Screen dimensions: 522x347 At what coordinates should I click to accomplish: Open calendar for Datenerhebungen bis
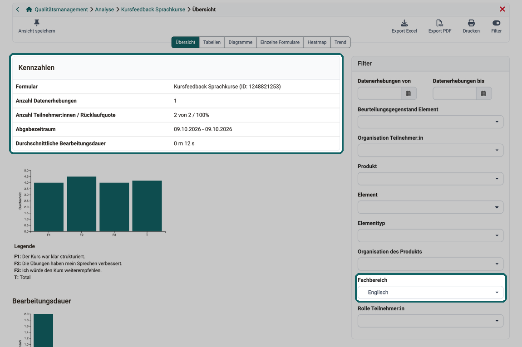pos(484,93)
